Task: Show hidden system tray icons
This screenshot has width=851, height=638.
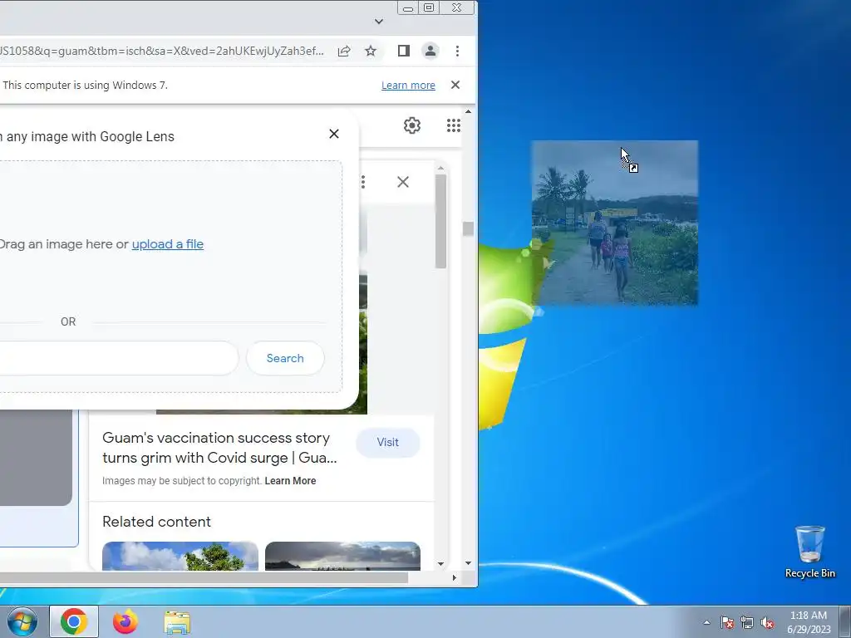Action: tap(706, 622)
